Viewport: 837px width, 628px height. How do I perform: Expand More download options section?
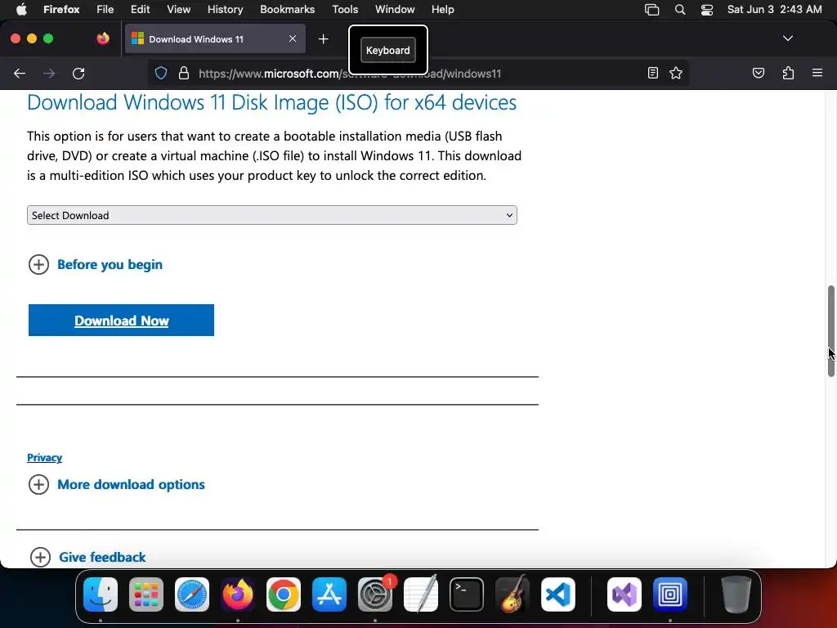(116, 484)
